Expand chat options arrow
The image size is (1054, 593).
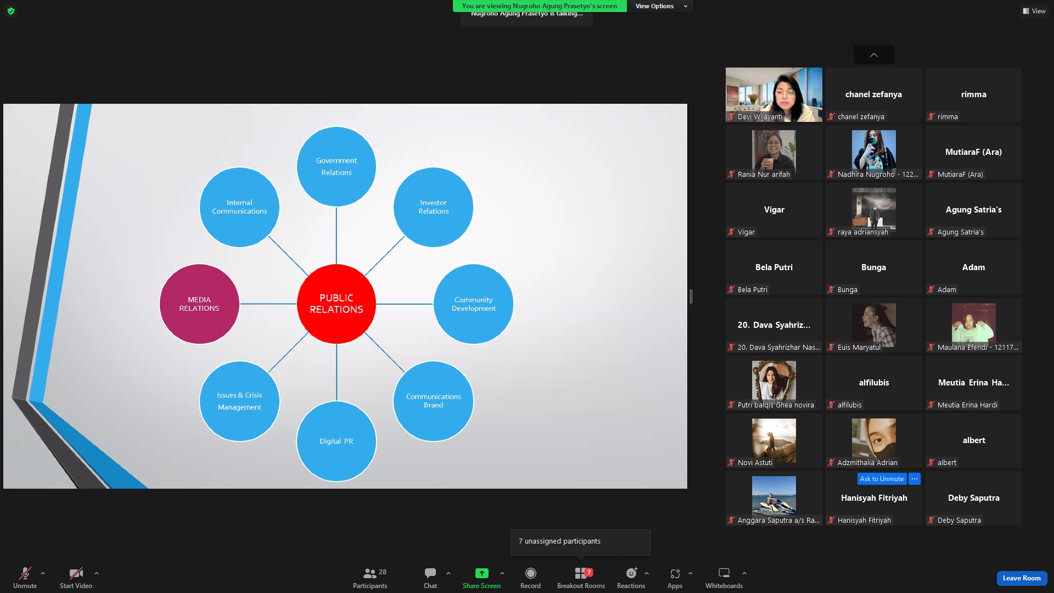pyautogui.click(x=448, y=573)
